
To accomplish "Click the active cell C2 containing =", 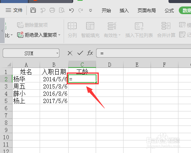I will click(82, 79).
